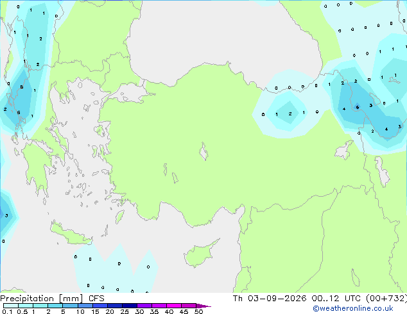Viewport: 407px width, 314px height.
Task: Click the legend label 50
Action: tap(198, 311)
